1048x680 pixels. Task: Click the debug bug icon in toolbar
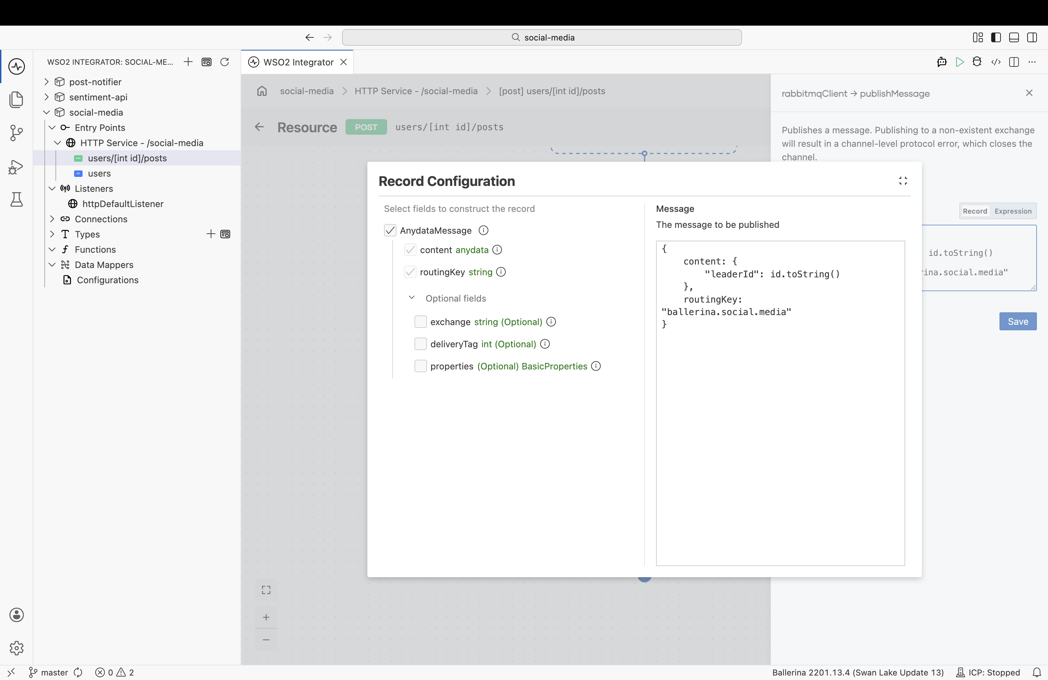point(977,62)
